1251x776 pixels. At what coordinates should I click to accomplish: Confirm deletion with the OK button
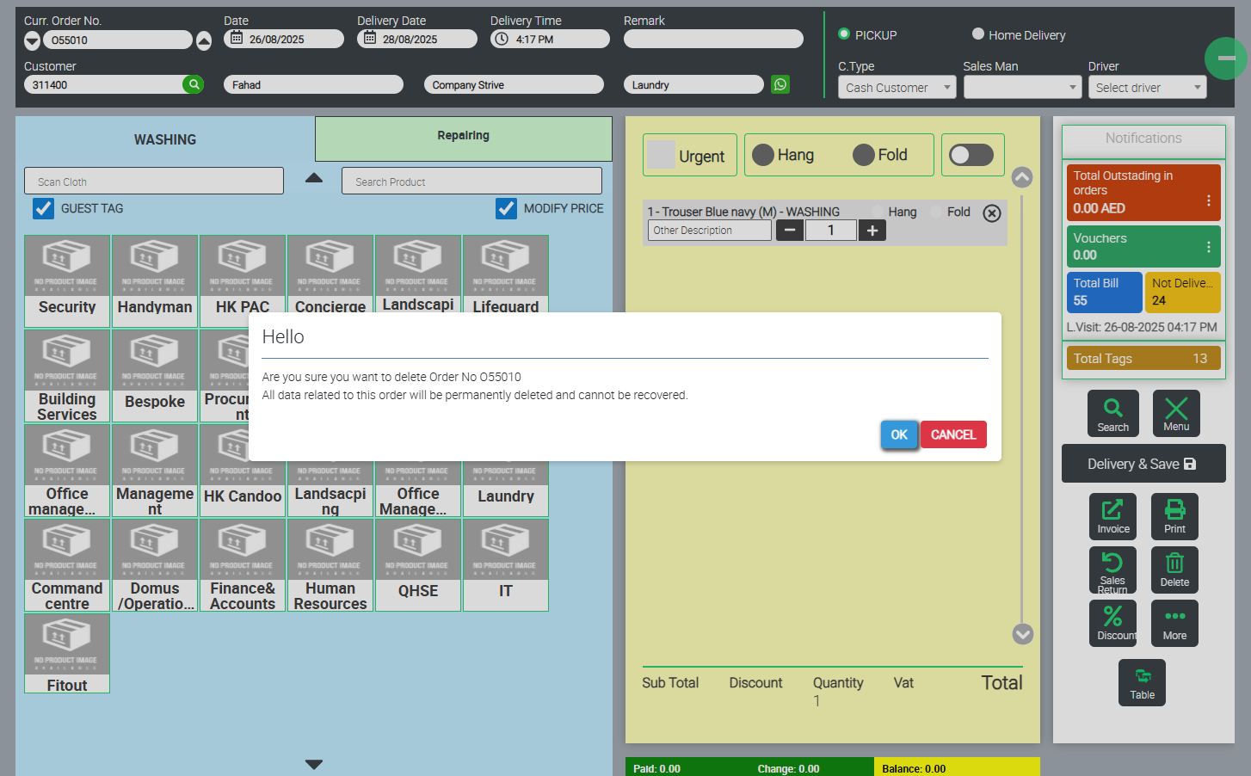899,434
